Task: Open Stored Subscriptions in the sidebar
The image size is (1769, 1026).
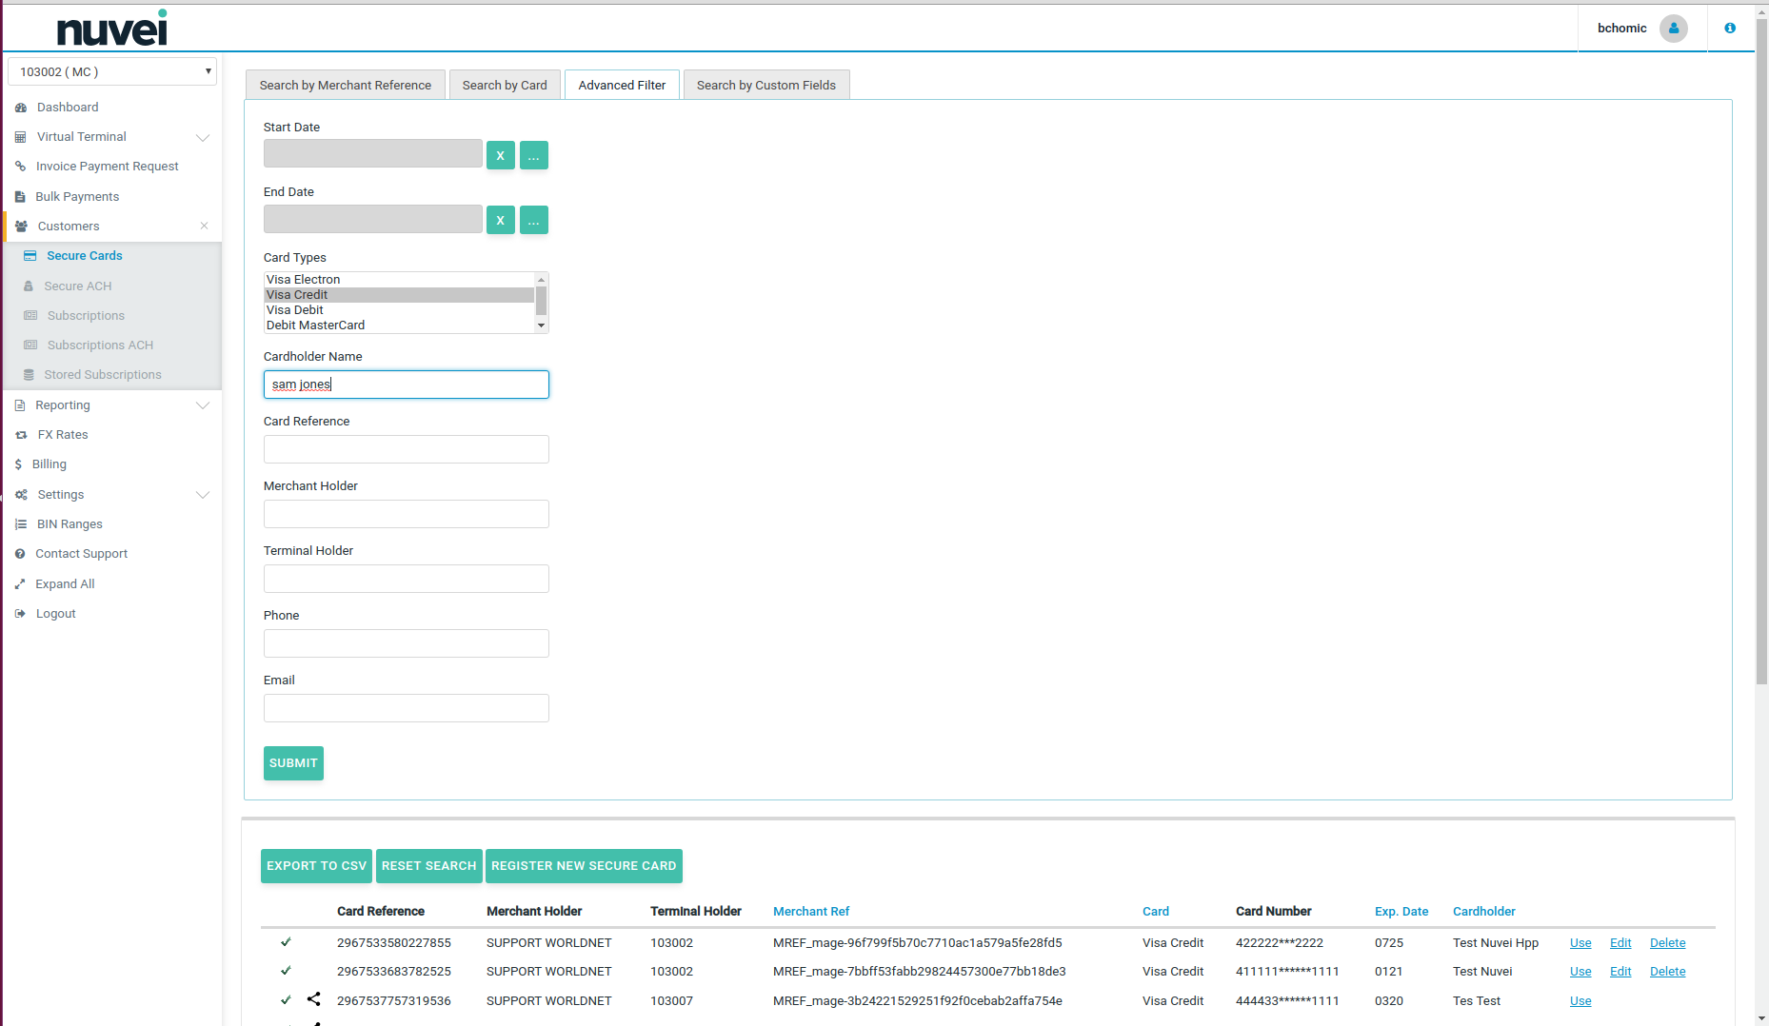Action: [102, 374]
